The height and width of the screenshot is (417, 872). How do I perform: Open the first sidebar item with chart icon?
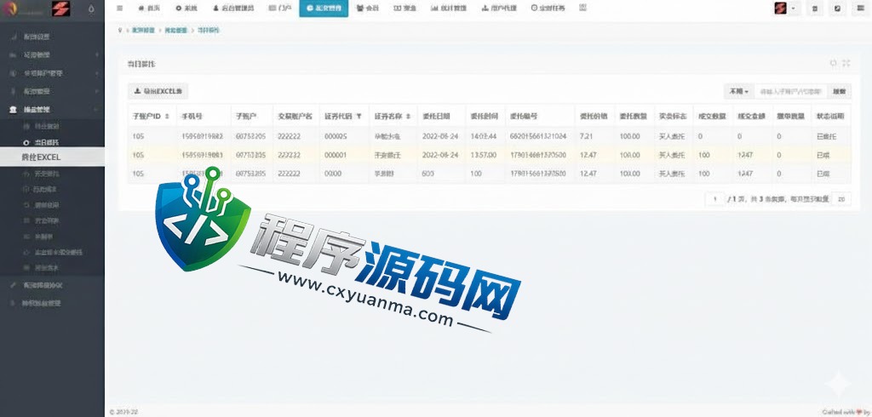pyautogui.click(x=52, y=37)
